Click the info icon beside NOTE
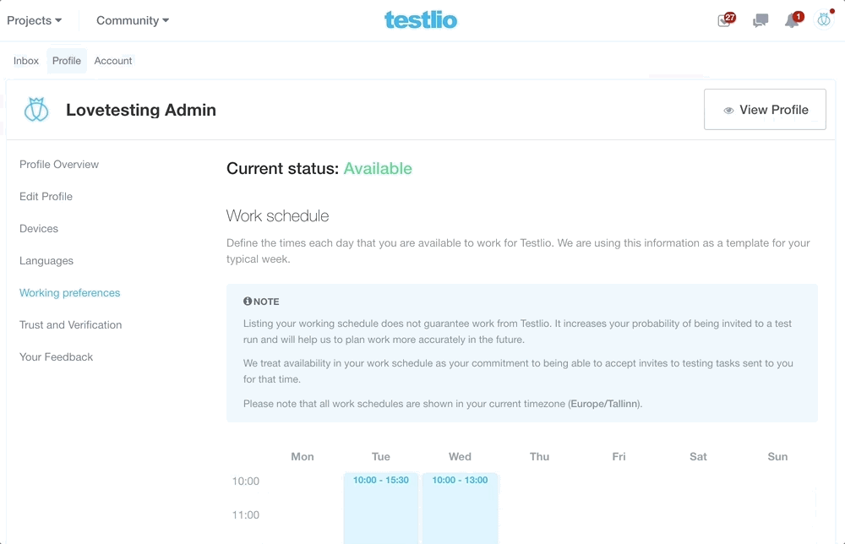Screen dimensions: 845x544 tap(248, 301)
